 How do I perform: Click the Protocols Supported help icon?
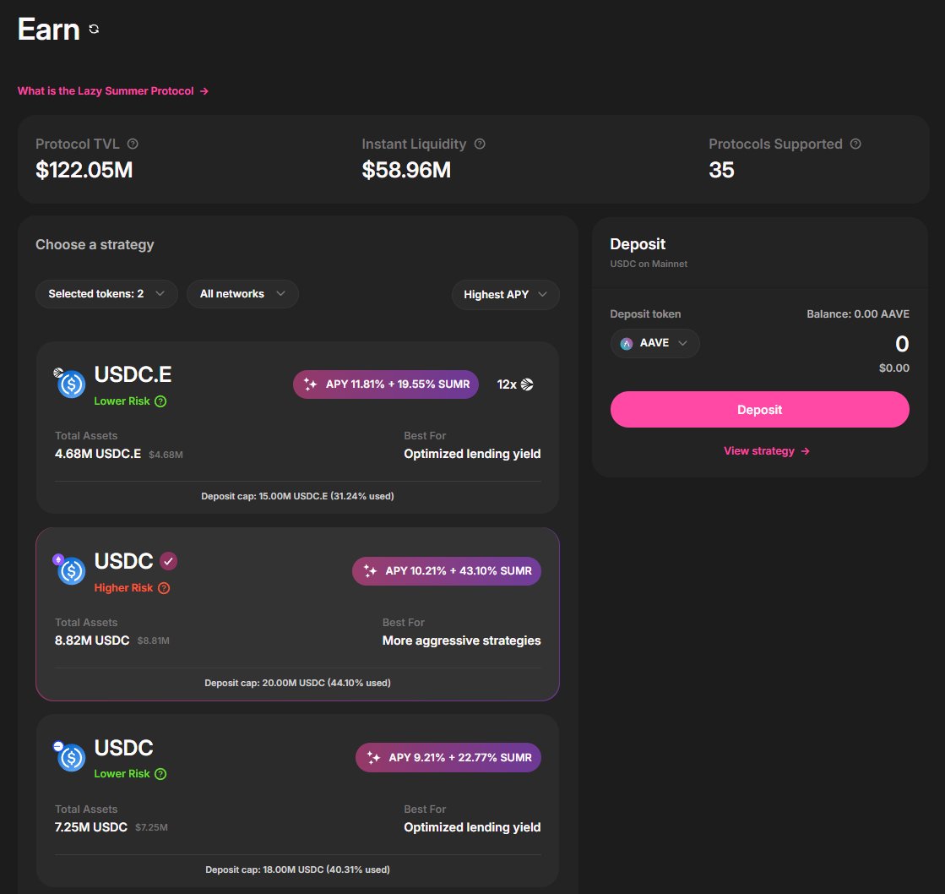[x=855, y=144]
